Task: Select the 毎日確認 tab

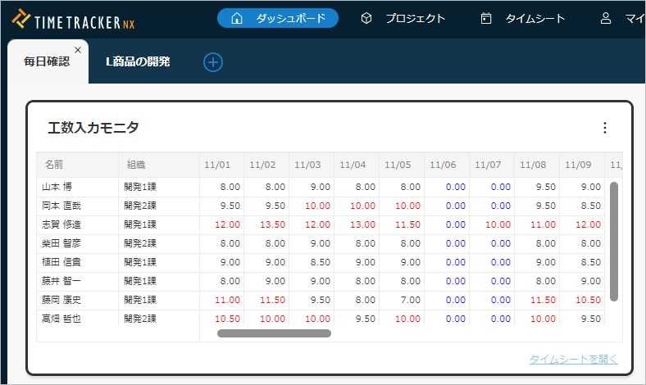Action: pyautogui.click(x=46, y=62)
